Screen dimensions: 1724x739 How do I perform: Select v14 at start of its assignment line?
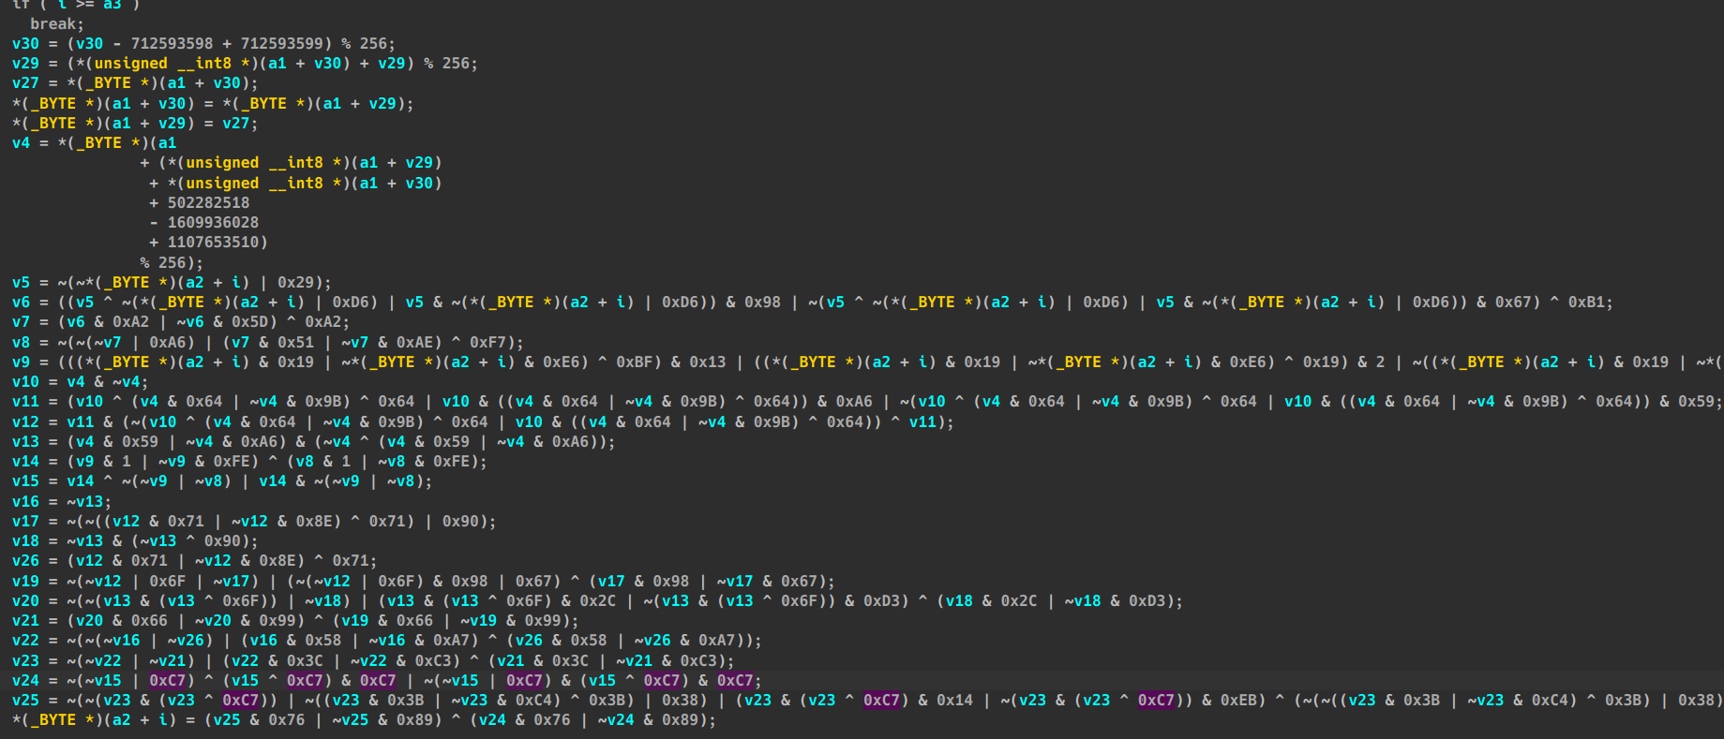(x=25, y=461)
